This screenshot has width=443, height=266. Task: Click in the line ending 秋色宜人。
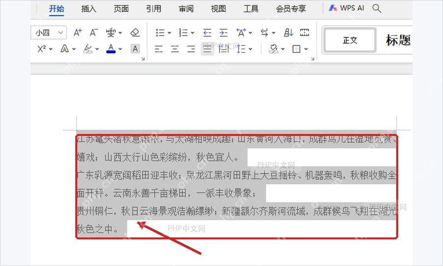[158, 157]
